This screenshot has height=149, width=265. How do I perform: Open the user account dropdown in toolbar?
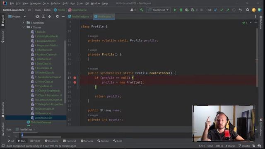[x=133, y=10]
